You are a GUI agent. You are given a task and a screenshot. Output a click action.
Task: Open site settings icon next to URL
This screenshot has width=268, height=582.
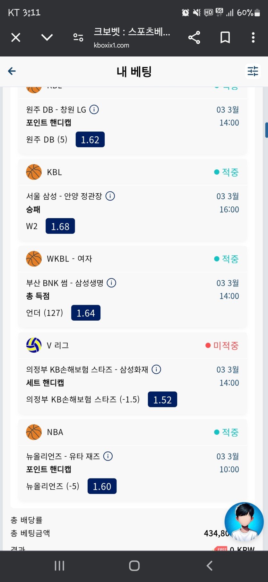(x=78, y=38)
